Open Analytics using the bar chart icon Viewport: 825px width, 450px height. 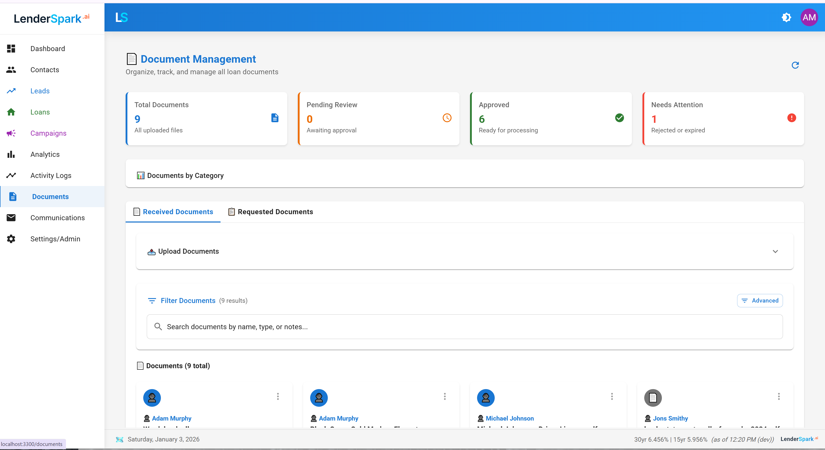tap(11, 154)
